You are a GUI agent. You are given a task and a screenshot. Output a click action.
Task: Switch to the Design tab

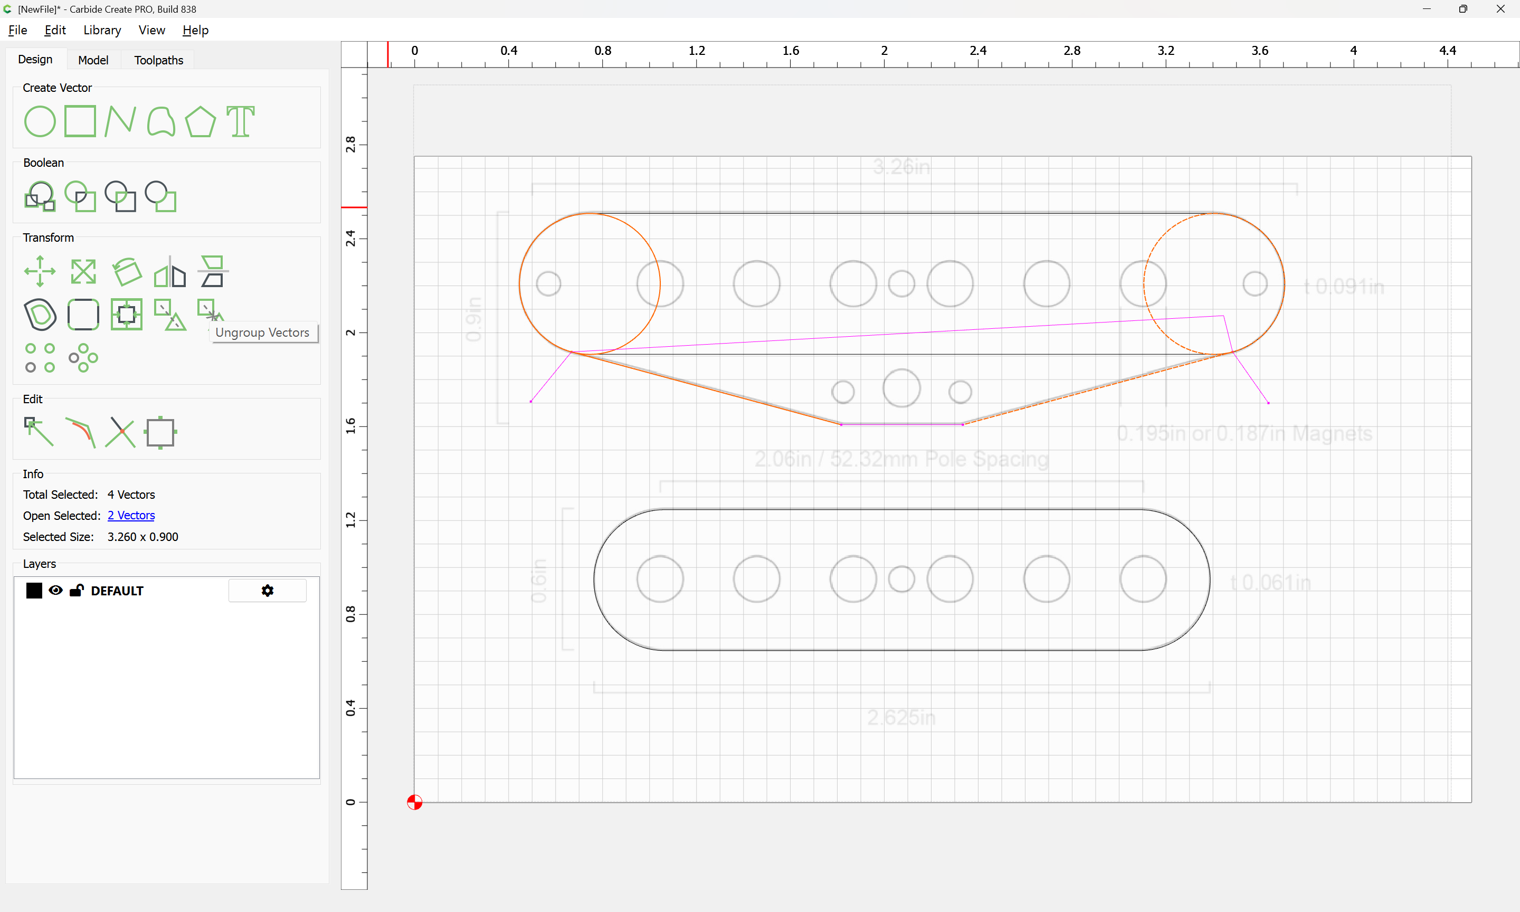click(35, 60)
